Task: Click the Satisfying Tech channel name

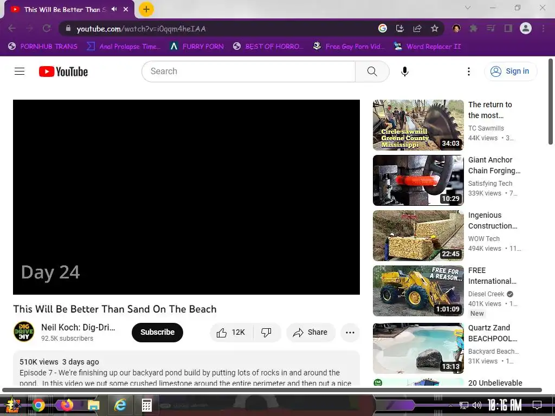Action: click(x=490, y=183)
